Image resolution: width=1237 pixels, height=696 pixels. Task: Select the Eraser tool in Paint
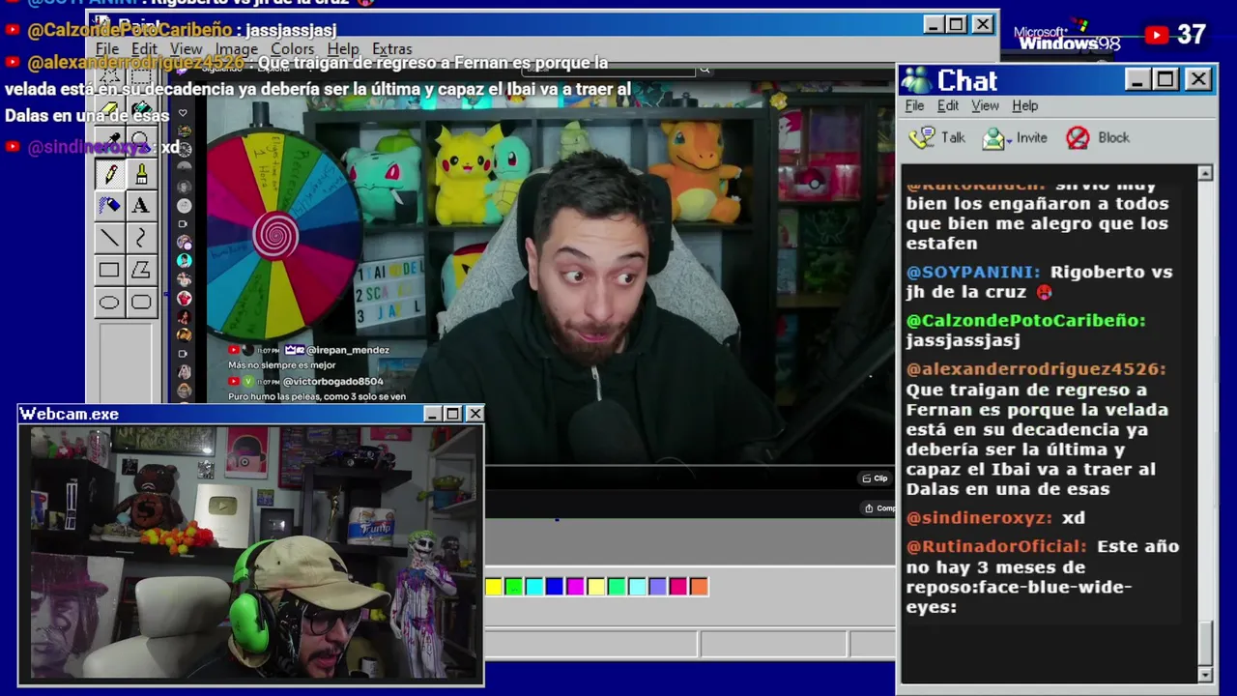[109, 109]
